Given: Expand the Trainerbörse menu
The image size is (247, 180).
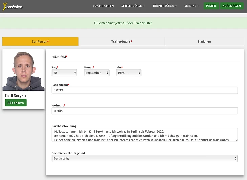Looking at the screenshot, I should pyautogui.click(x=164, y=6).
